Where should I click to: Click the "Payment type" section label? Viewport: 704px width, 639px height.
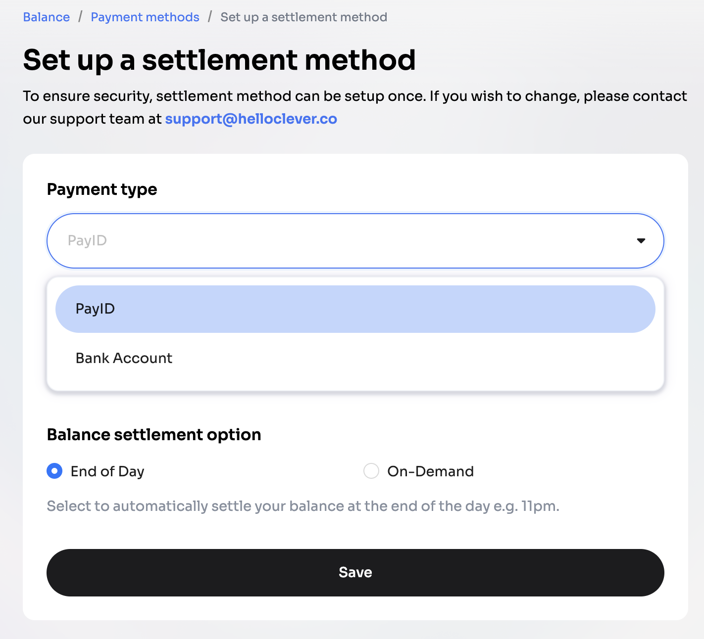[102, 189]
